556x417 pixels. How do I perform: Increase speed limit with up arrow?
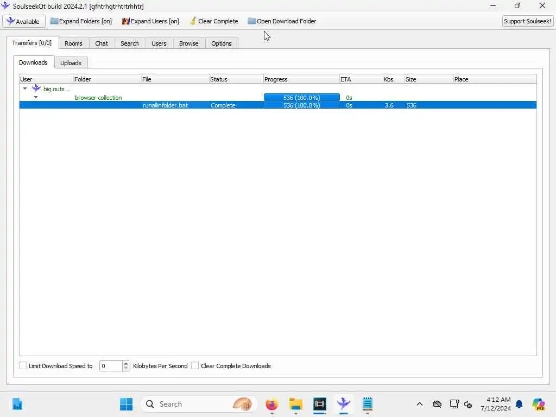point(126,363)
